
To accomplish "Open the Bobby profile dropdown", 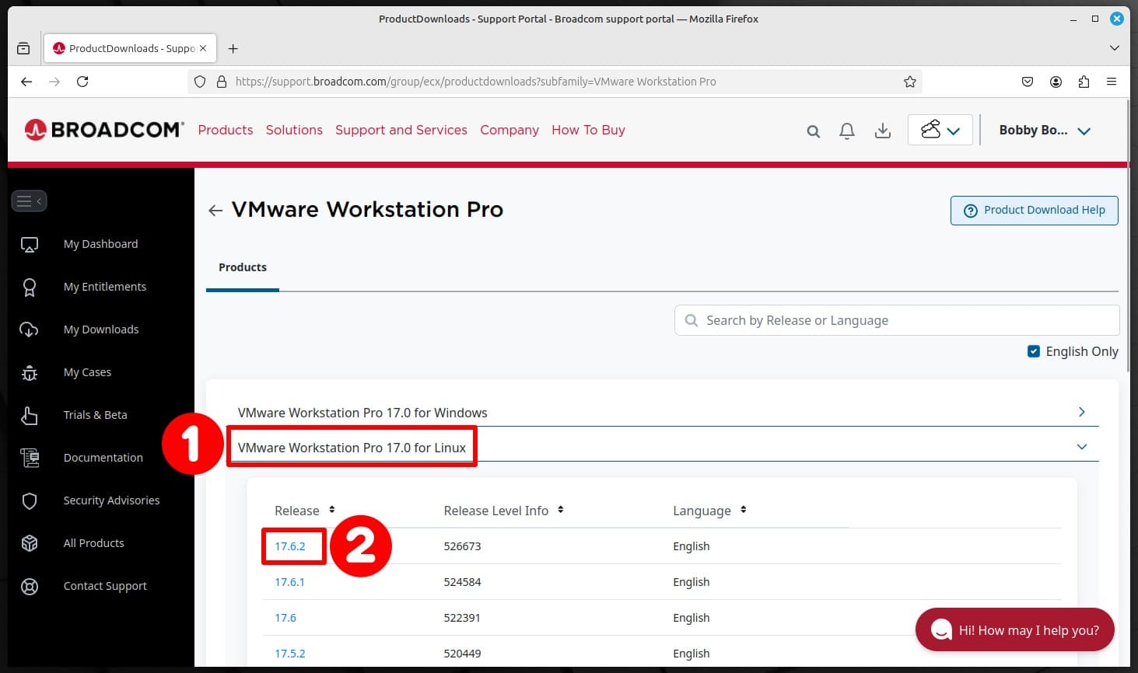I will point(1045,130).
